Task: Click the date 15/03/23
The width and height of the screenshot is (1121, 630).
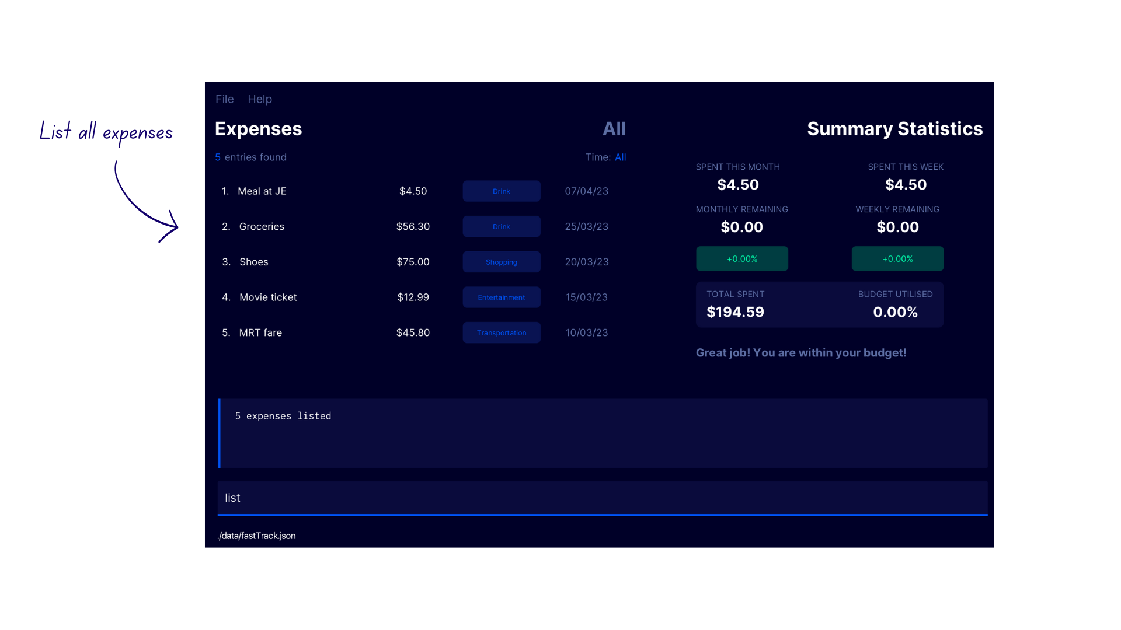Action: 587,297
